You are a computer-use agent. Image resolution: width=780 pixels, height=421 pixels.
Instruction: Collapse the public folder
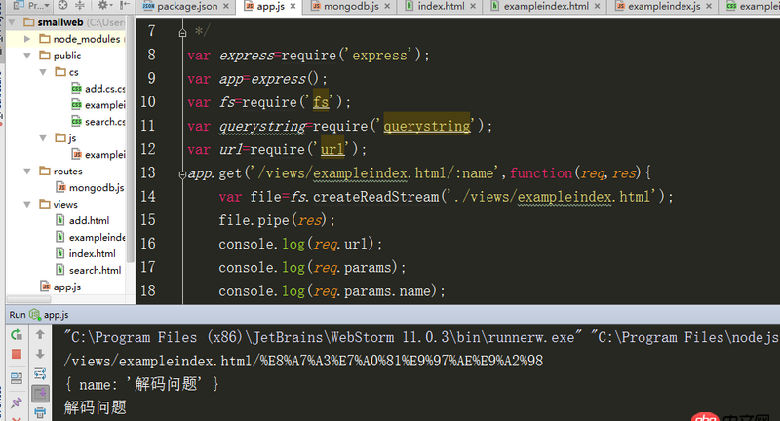(x=27, y=56)
